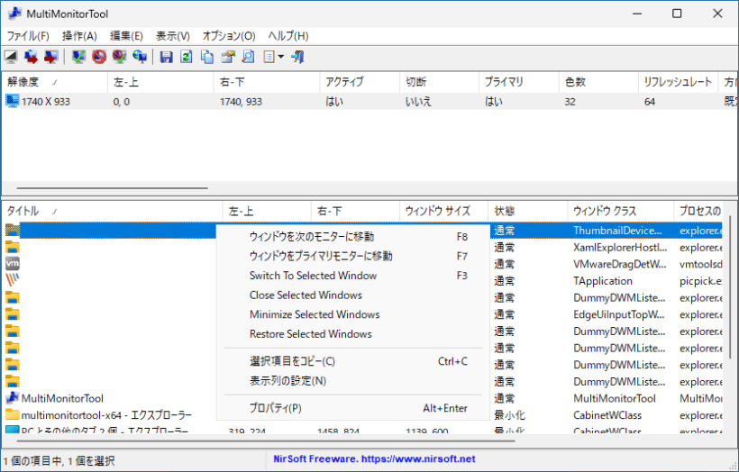Sort by the 解像度 column header
Image resolution: width=739 pixels, height=472 pixels.
coord(55,82)
